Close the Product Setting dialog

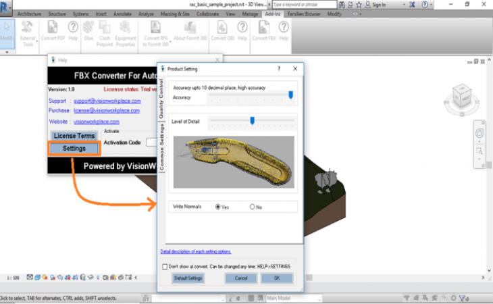tap(295, 69)
